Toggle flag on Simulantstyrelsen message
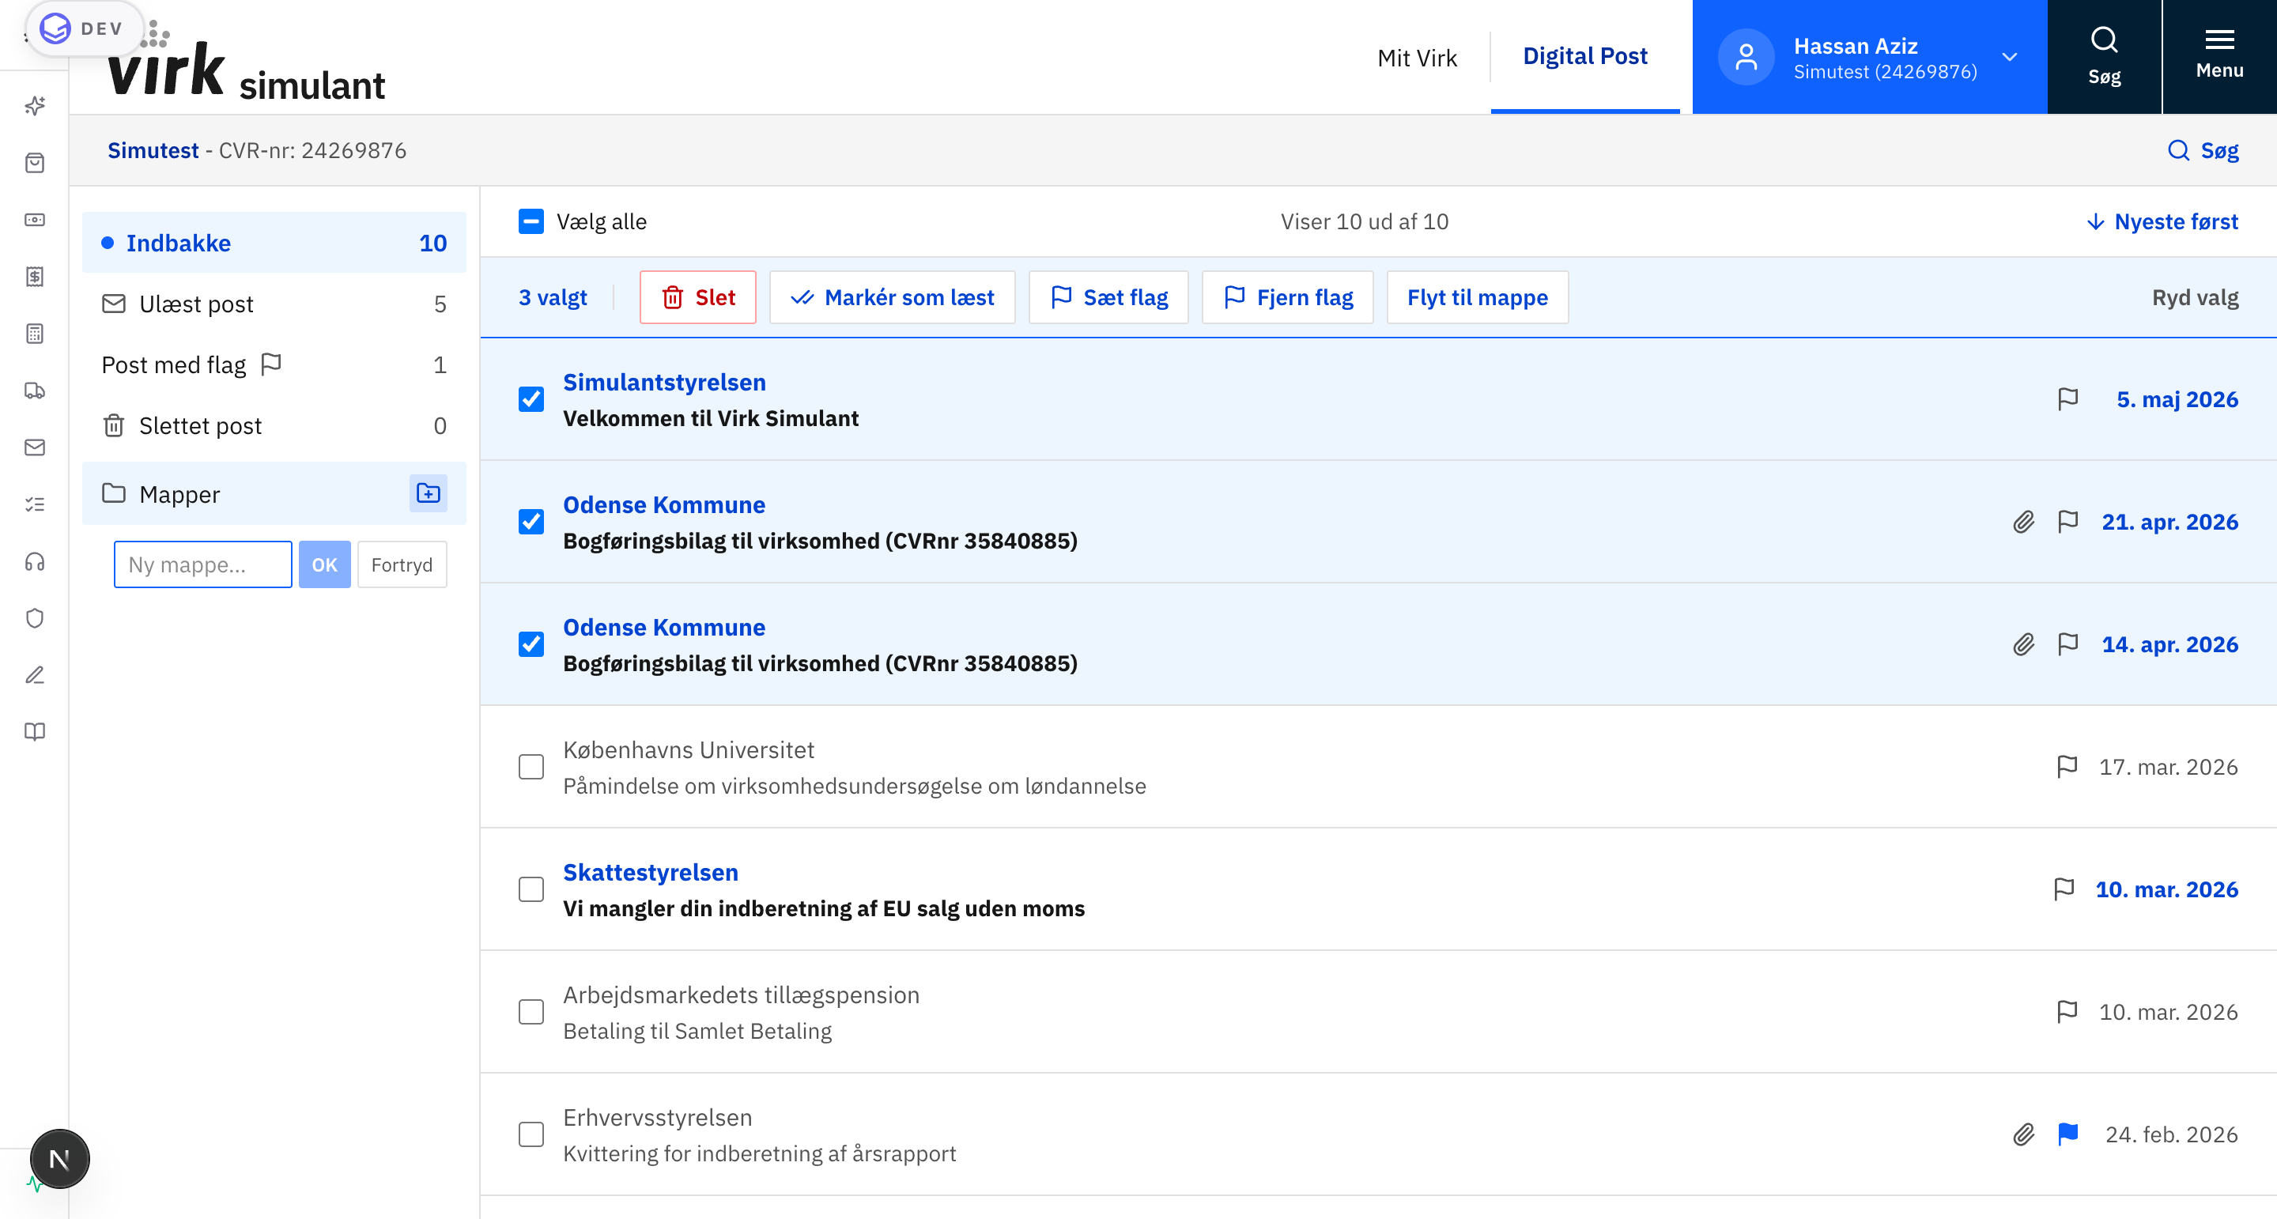 point(2067,399)
